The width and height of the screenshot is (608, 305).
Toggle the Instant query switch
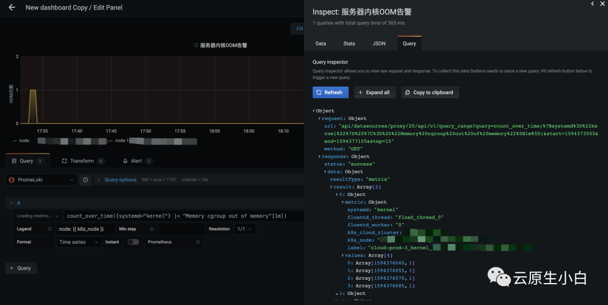pos(133,242)
